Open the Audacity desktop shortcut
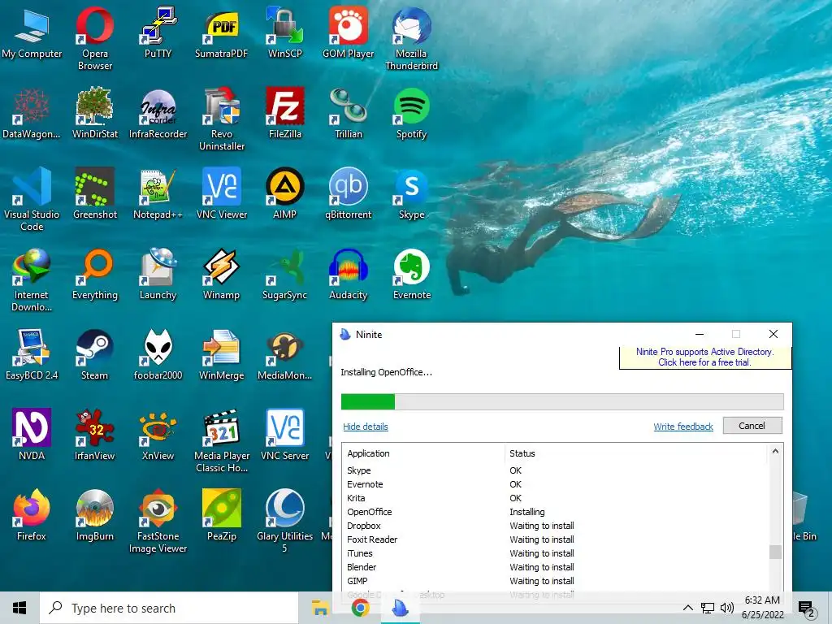 348,274
